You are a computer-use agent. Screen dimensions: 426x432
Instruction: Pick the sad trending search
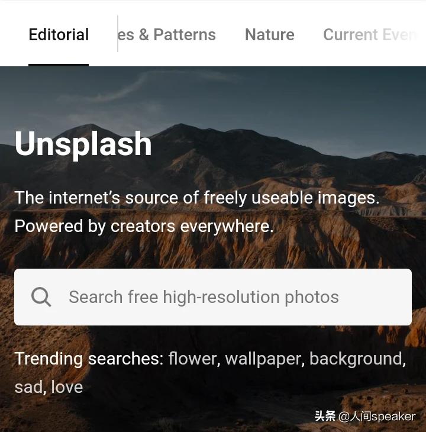pyautogui.click(x=29, y=387)
